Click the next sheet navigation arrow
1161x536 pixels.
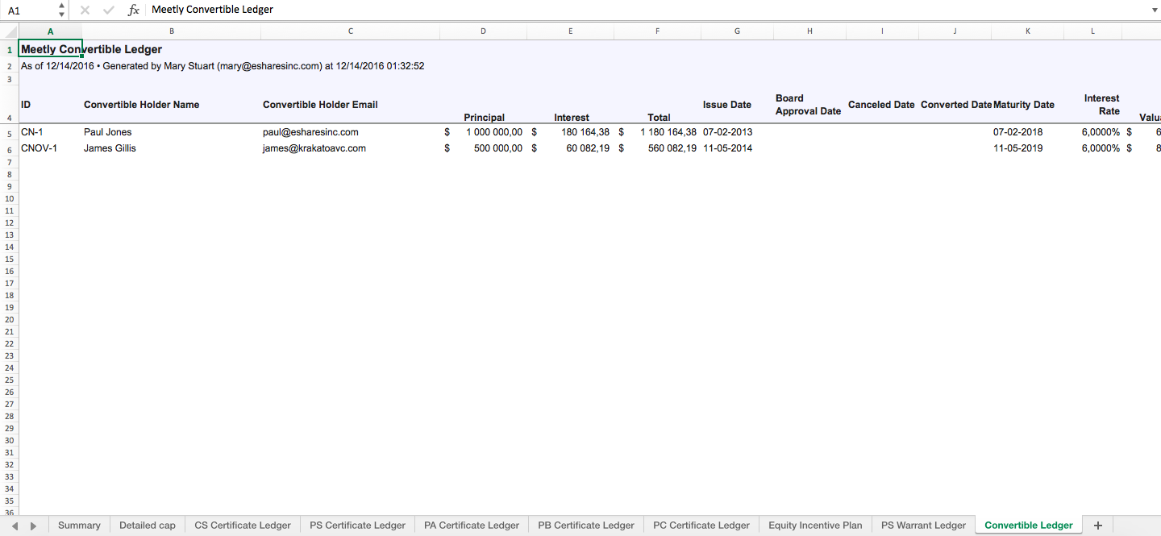(33, 526)
